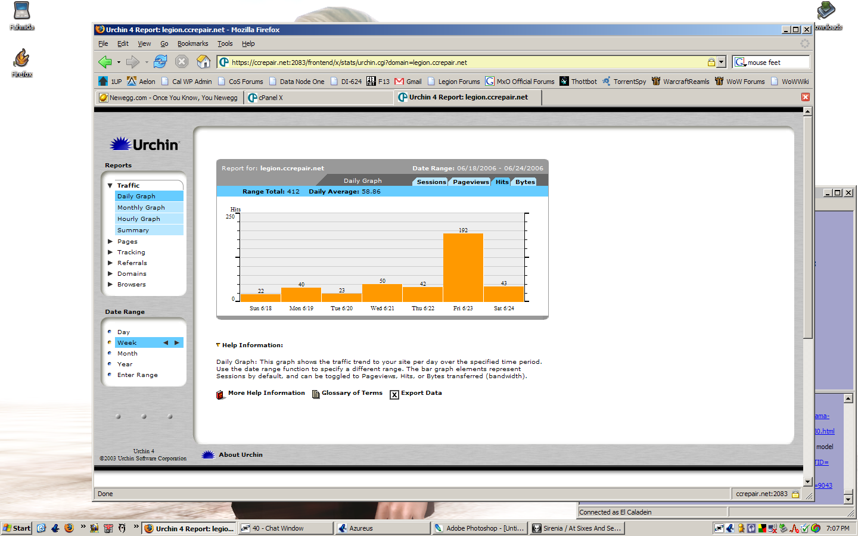
Task: Click the Stop loading icon
Action: click(x=182, y=61)
